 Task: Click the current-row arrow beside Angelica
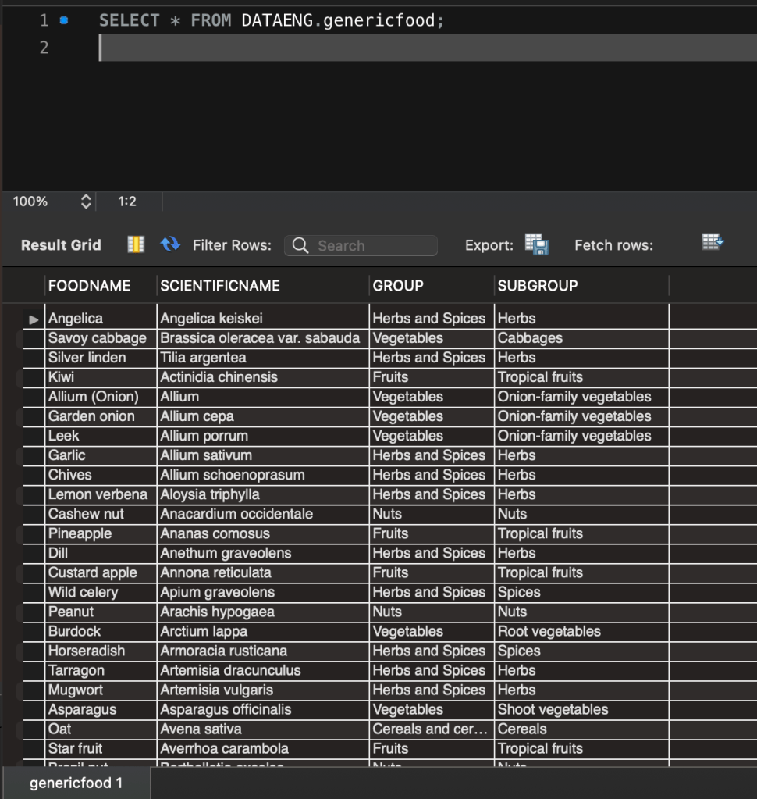[34, 319]
